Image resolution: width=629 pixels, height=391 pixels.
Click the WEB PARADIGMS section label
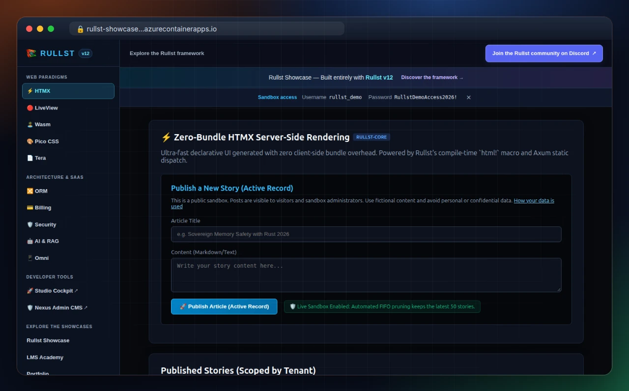pyautogui.click(x=47, y=77)
